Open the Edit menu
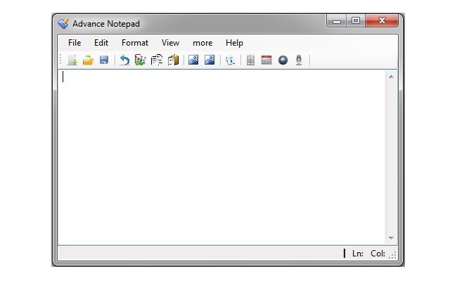450x281 pixels. [101, 43]
